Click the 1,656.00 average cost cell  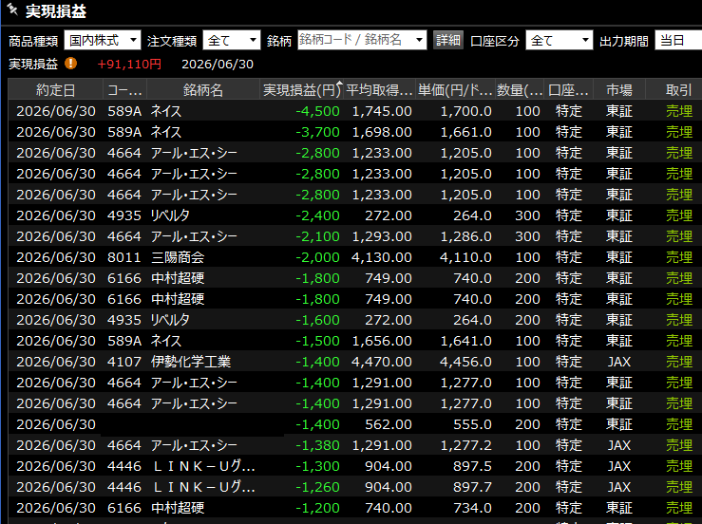pos(382,341)
